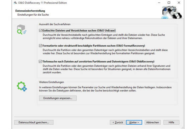Viewport: 194px width, 129px height.
Task: Click the window title O&O DiskRecovery 11 Professional Edition
Action: click(42, 3)
